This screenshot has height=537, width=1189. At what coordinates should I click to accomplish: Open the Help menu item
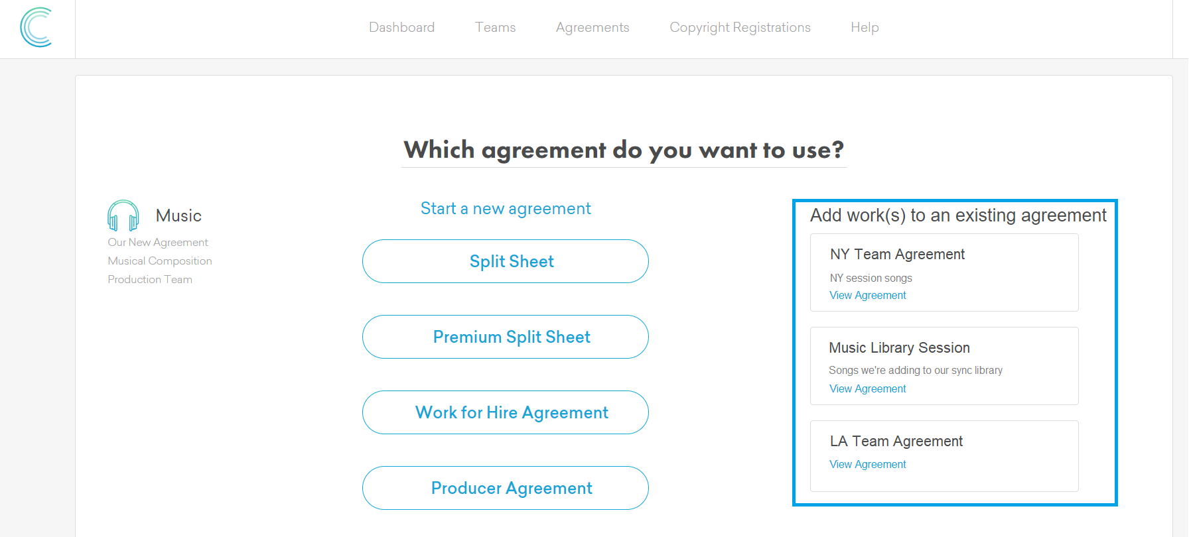[865, 27]
